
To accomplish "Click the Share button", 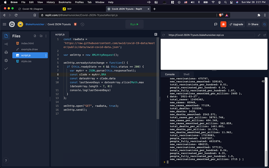I will (x=253, y=24).
